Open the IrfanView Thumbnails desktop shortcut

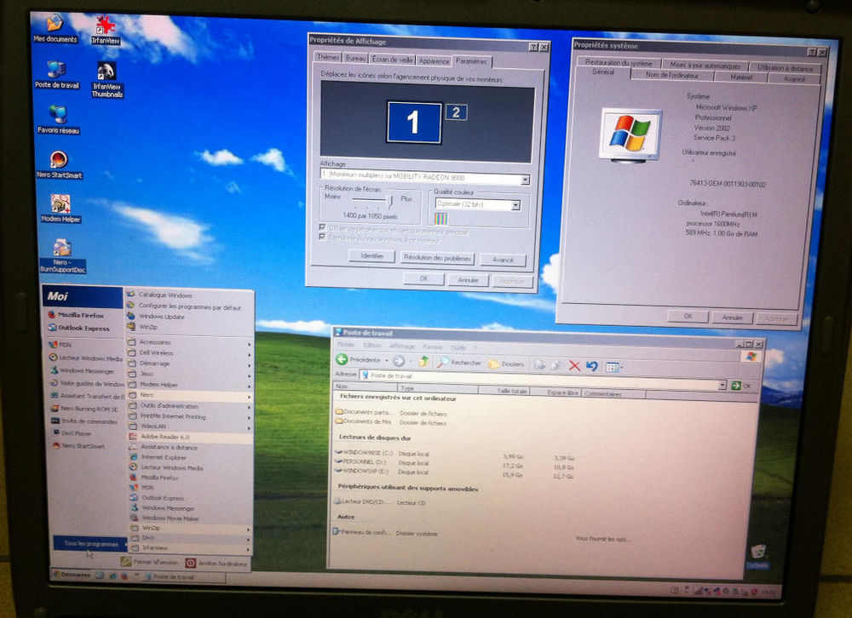coord(107,80)
